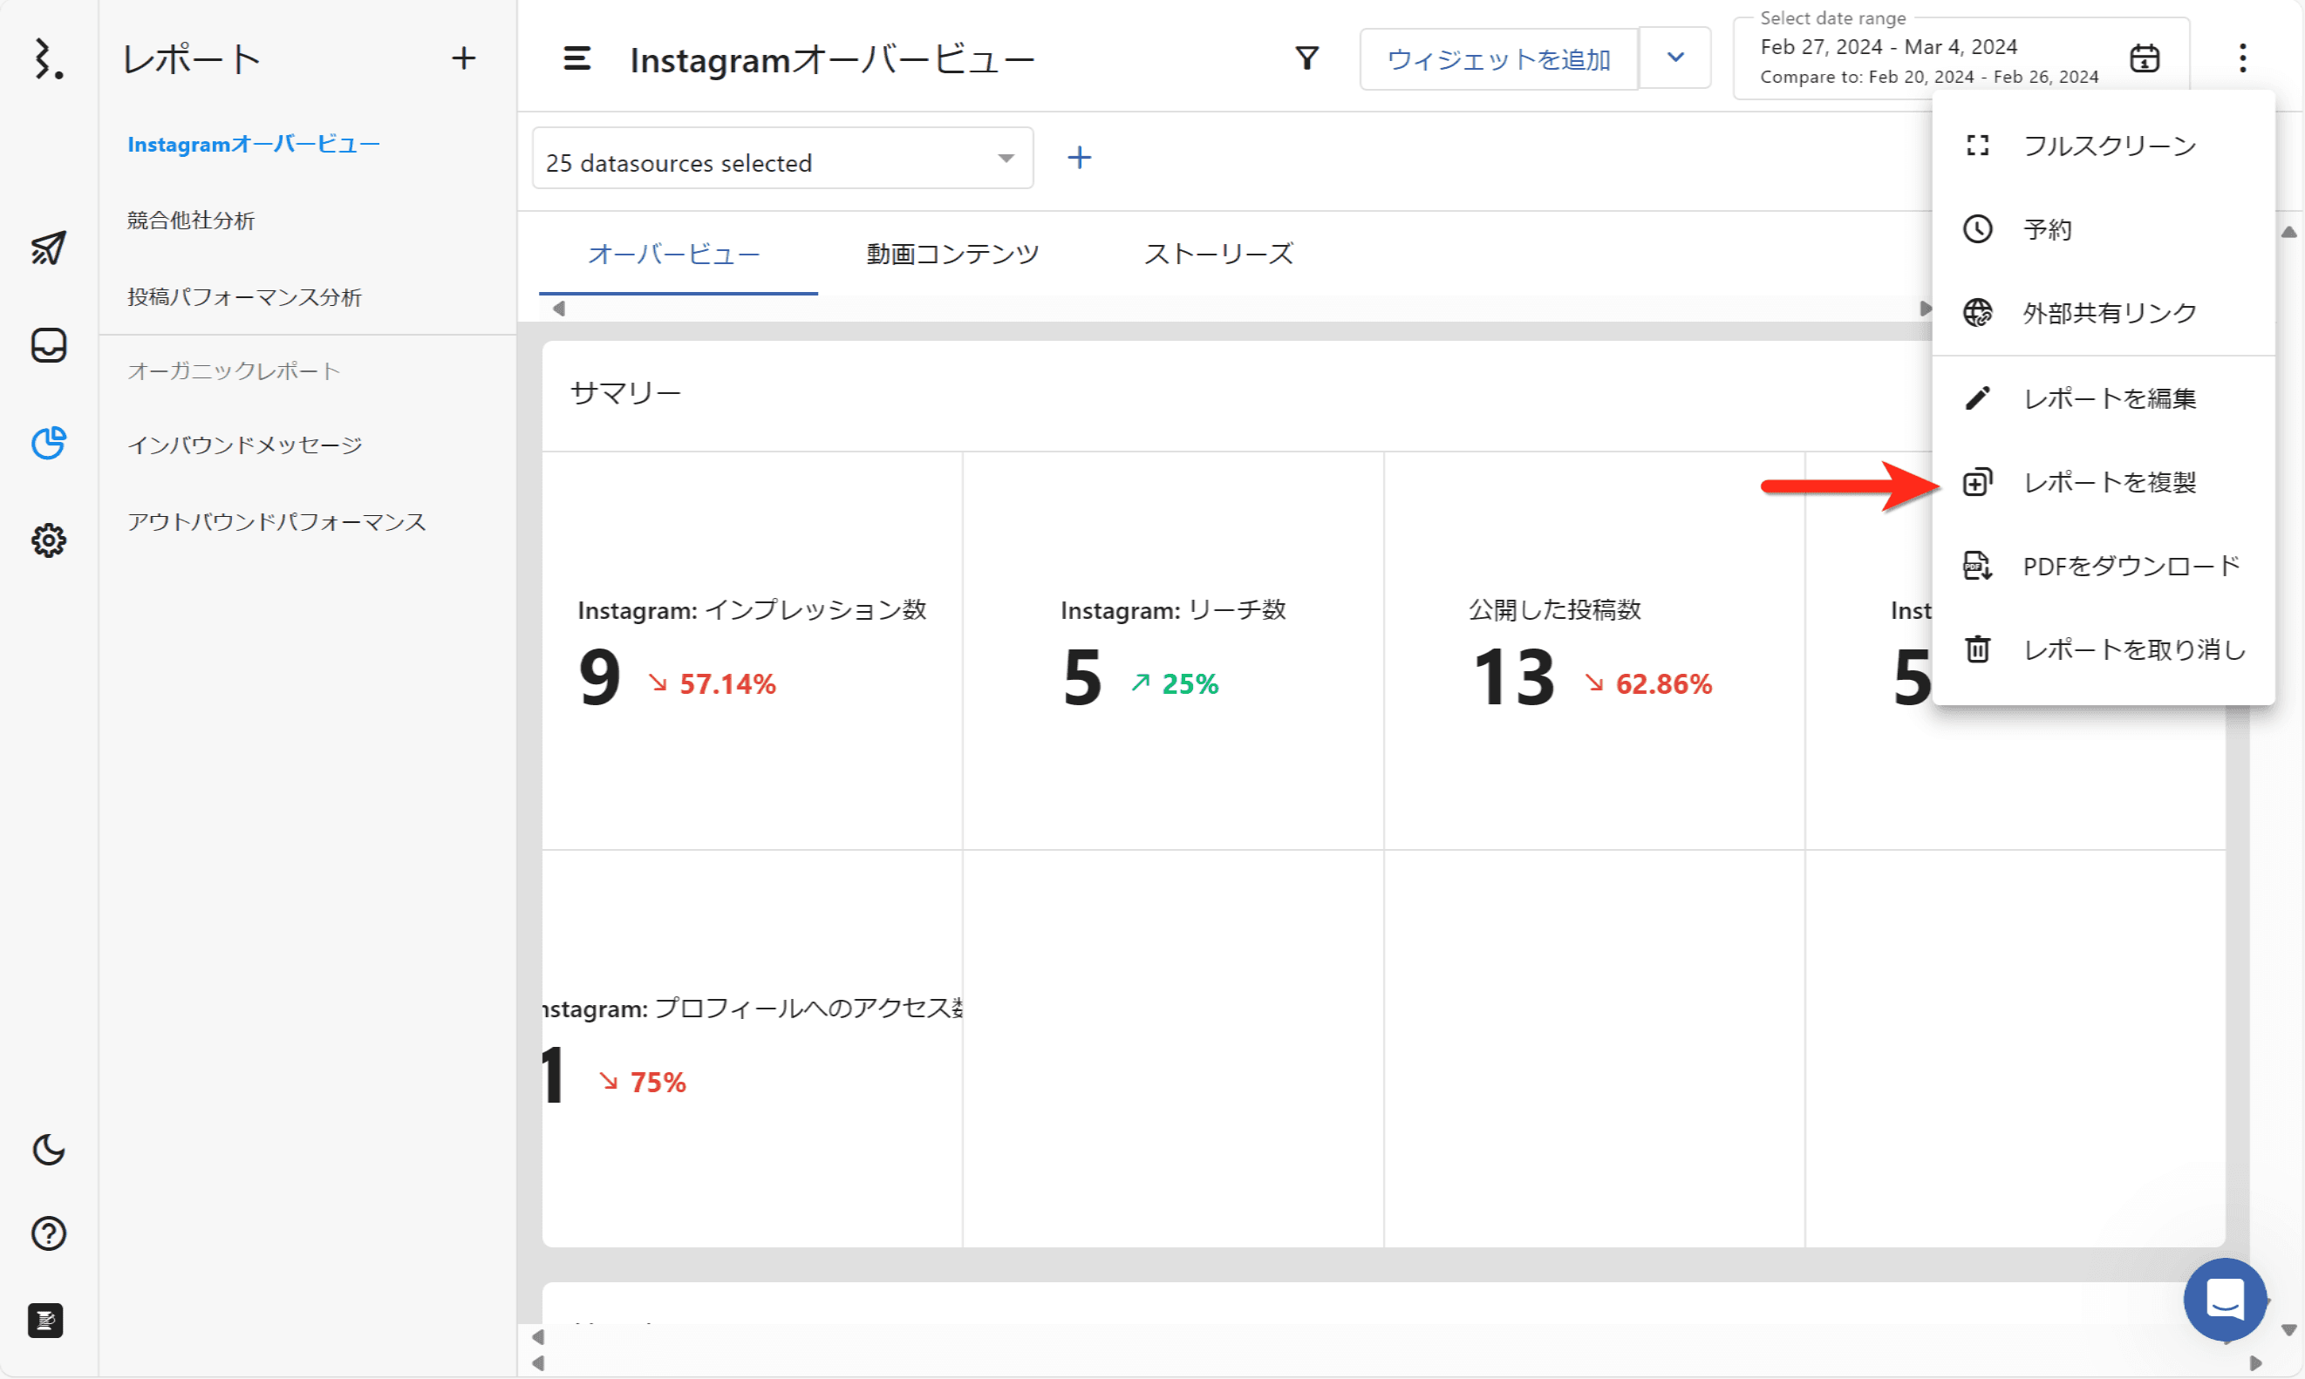
Task: Click the ウィジェットを追加 button
Action: point(1497,58)
